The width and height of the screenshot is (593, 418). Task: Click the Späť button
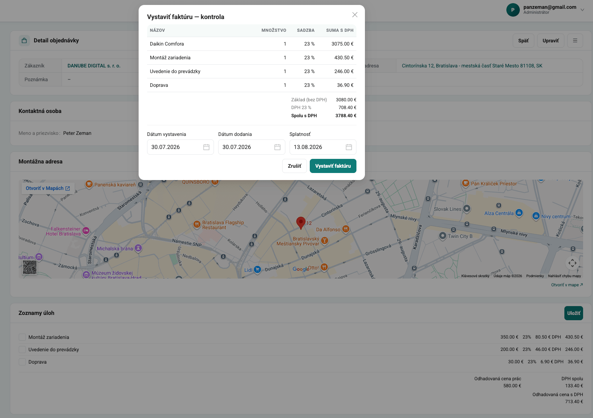(x=523, y=41)
